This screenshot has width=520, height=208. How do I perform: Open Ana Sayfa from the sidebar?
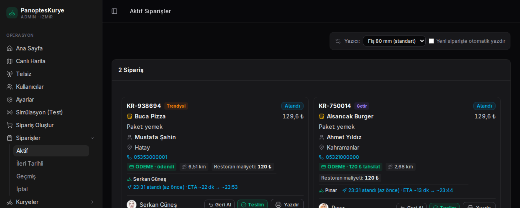tap(51, 48)
